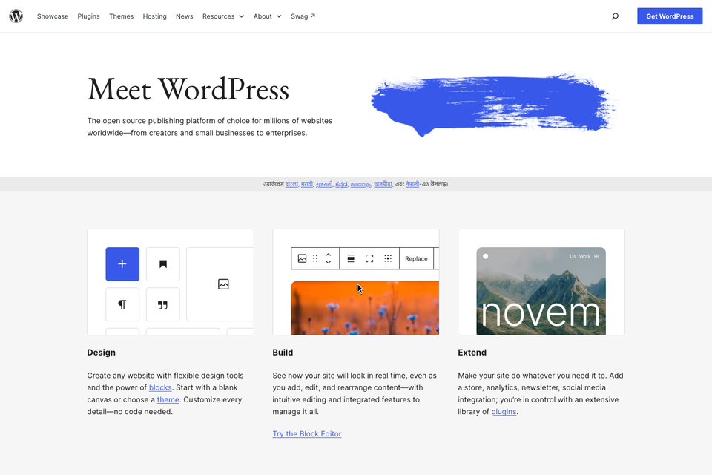The height and width of the screenshot is (475, 712).
Task: Click the align icon in Build toolbar
Action: 351,258
